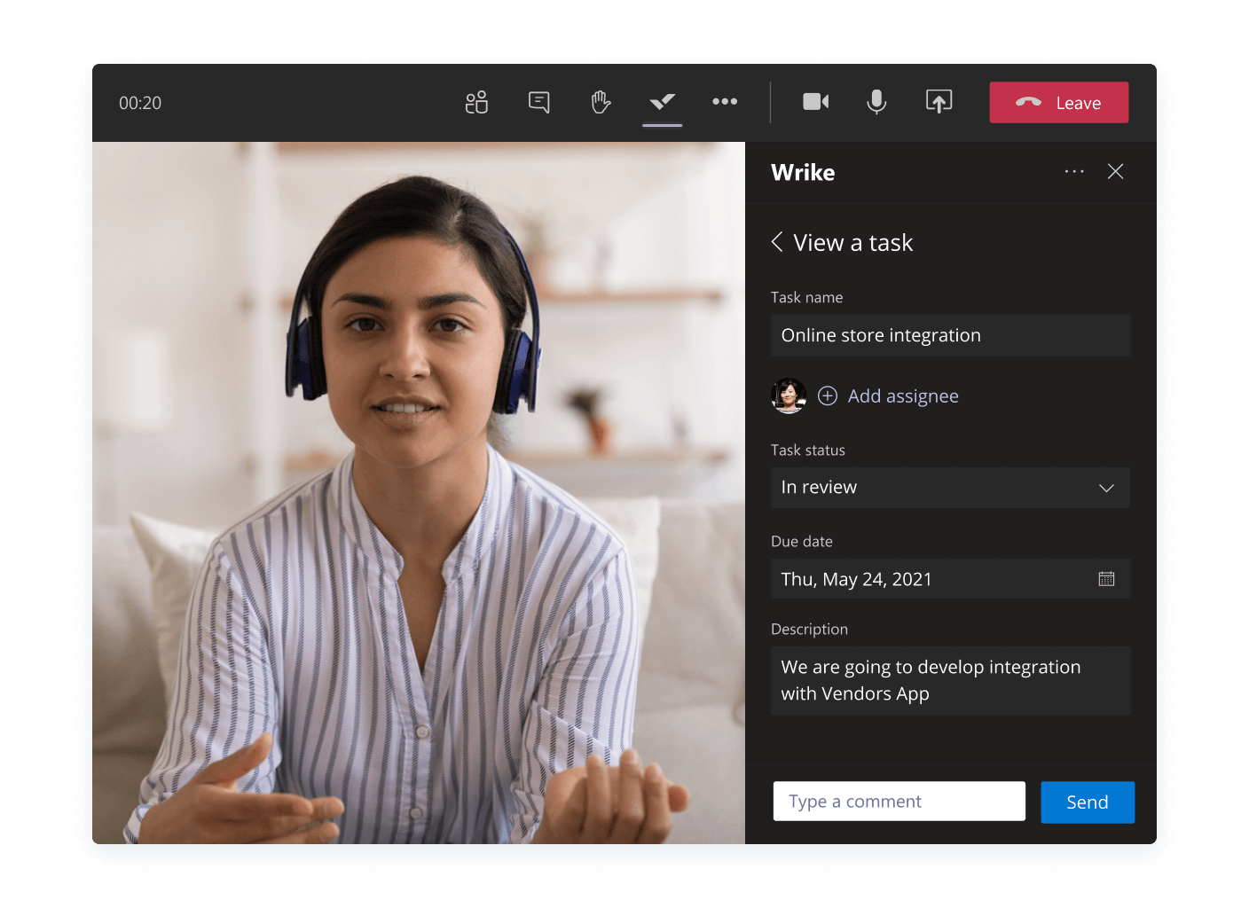Leave the meeting
The height and width of the screenshot is (908, 1249).
click(x=1058, y=103)
